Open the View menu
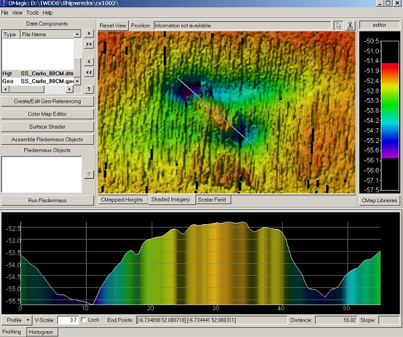The height and width of the screenshot is (337, 403). [17, 13]
